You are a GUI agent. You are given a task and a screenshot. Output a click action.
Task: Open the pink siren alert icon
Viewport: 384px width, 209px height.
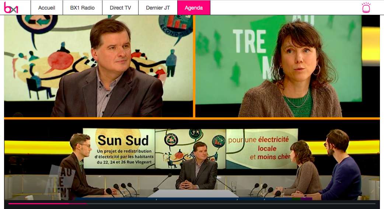(366, 8)
